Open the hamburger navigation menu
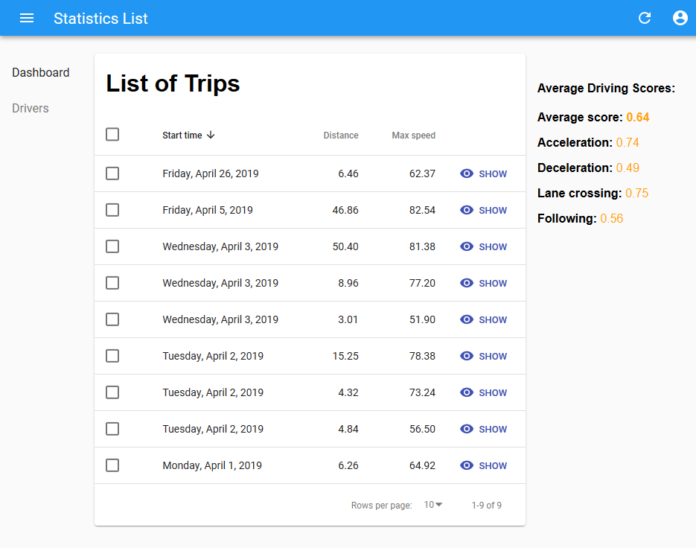The image size is (696, 548). [27, 18]
